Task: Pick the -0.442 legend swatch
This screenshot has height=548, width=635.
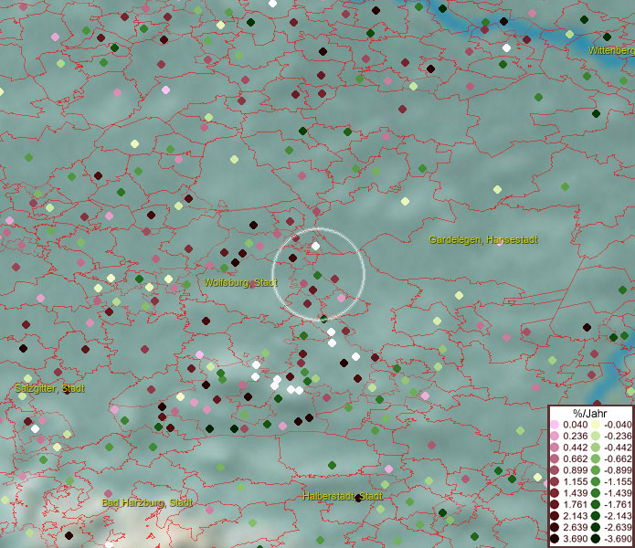Action: [x=596, y=448]
